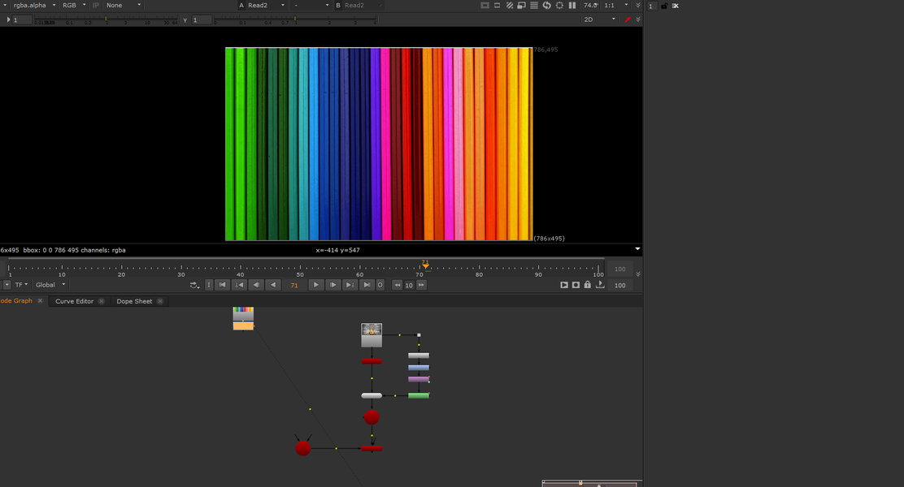Viewport: 904px width, 487px height.
Task: Pause the viewer updating
Action: tap(572, 5)
